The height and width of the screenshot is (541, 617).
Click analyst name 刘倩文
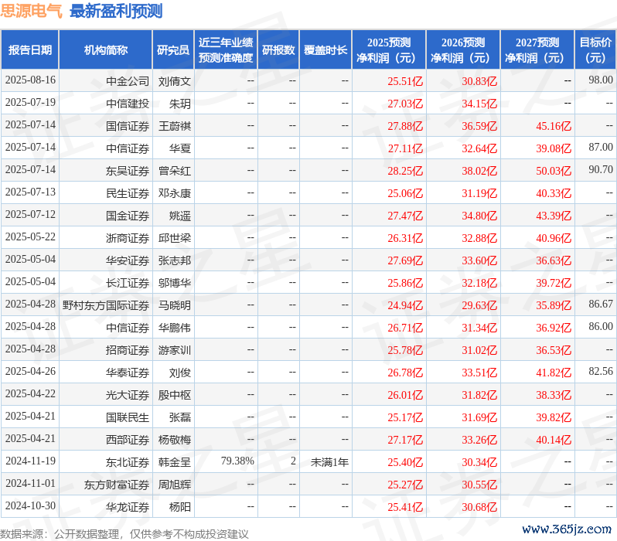tap(174, 81)
